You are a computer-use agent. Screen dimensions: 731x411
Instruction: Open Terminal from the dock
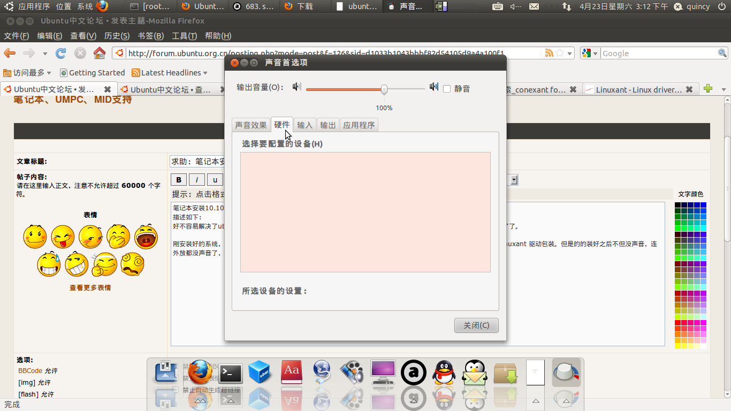pos(231,373)
